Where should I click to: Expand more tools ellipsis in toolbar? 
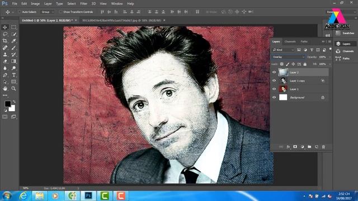pos(5,95)
